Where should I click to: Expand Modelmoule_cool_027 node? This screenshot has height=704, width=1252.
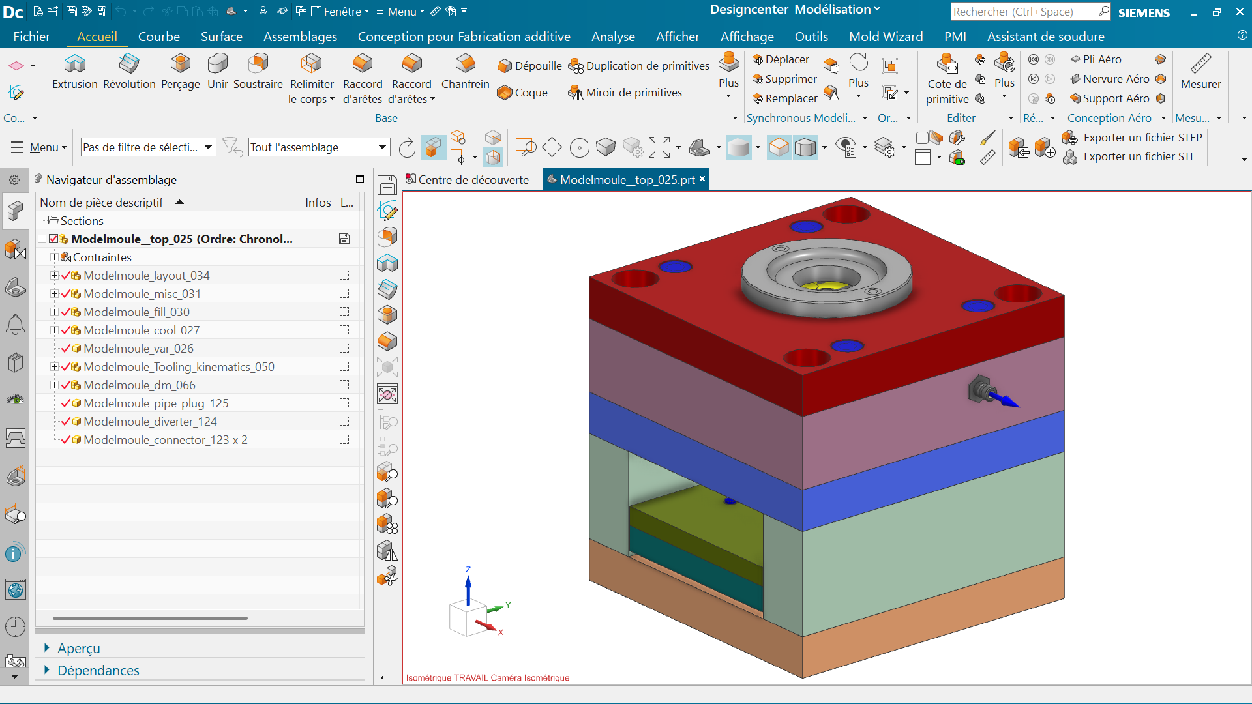point(54,330)
